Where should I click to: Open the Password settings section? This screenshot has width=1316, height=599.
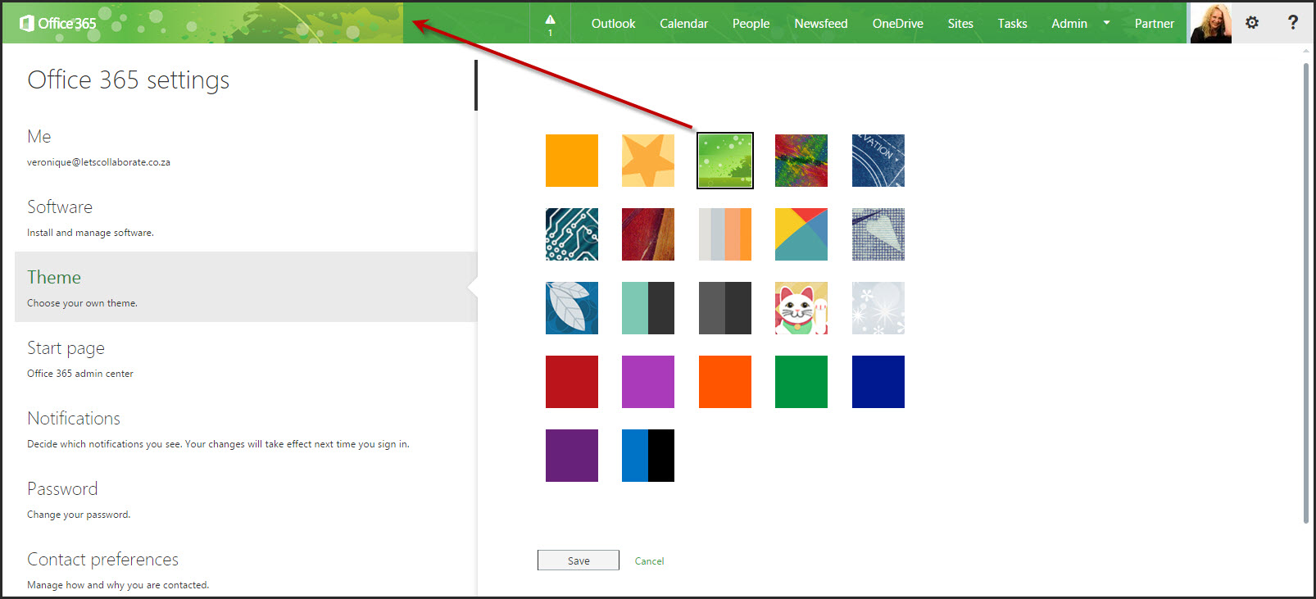coord(62,489)
